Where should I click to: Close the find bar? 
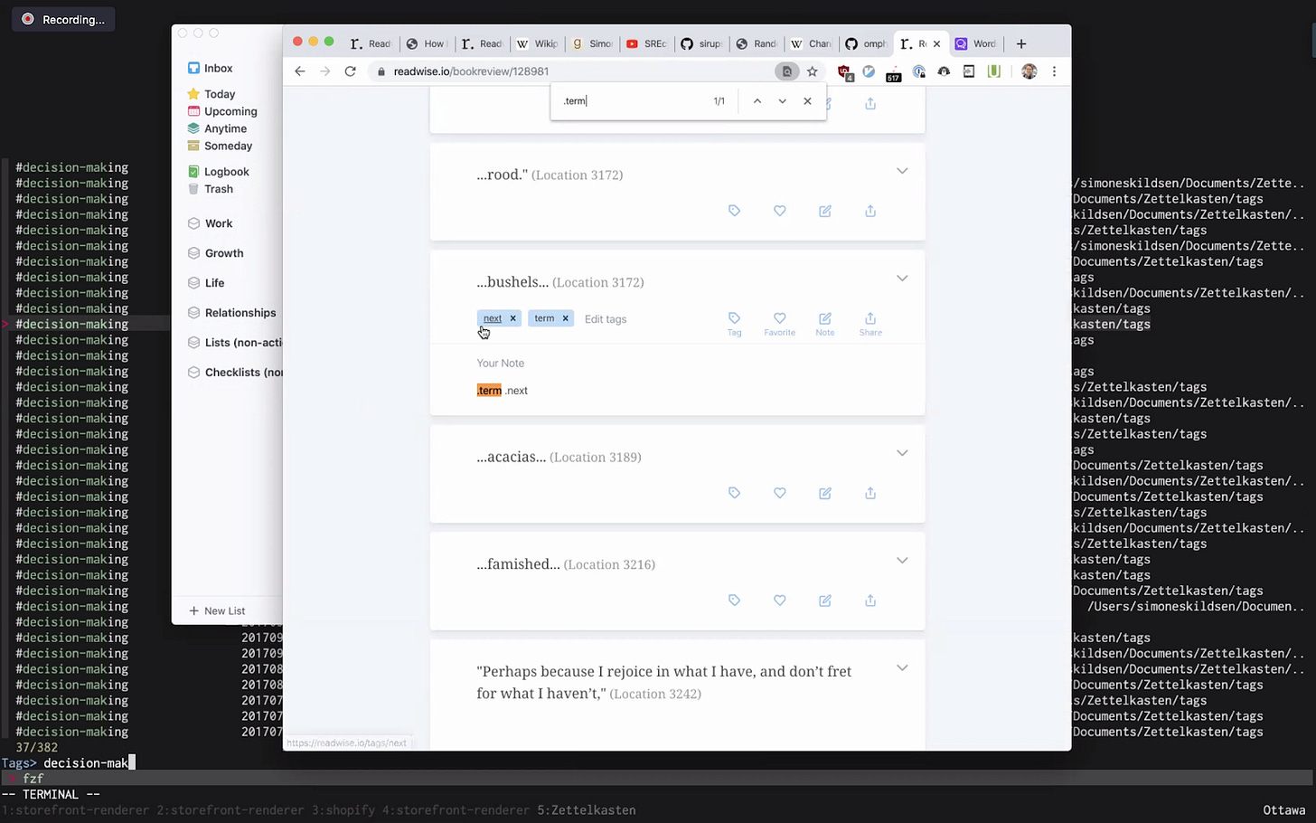click(808, 101)
